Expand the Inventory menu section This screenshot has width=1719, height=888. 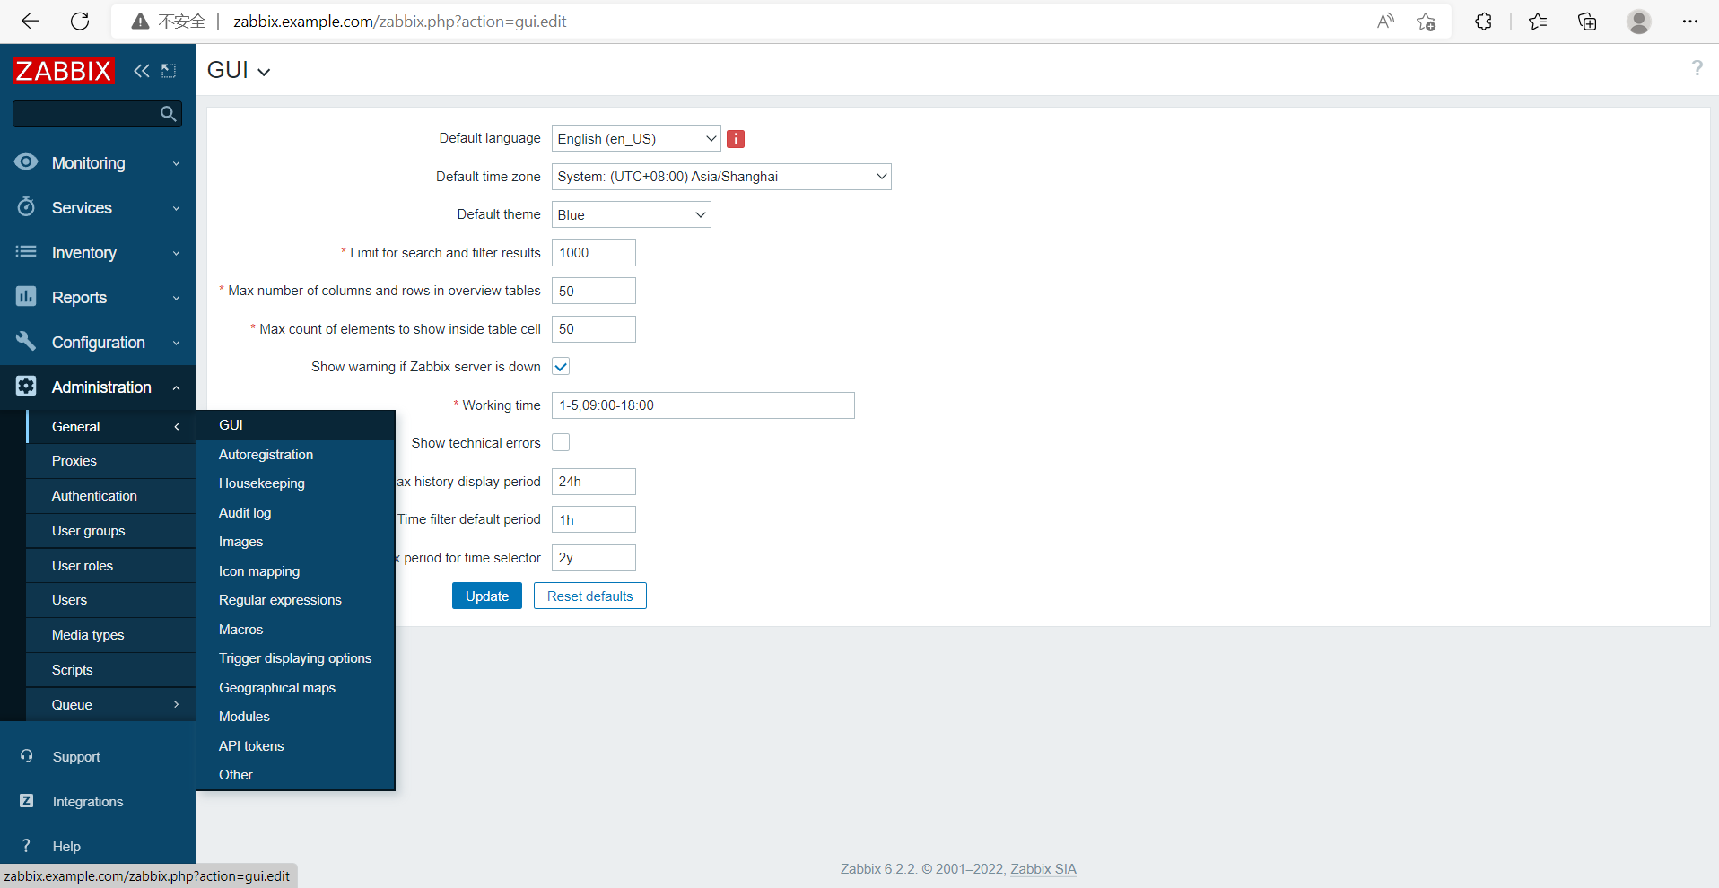(x=176, y=253)
